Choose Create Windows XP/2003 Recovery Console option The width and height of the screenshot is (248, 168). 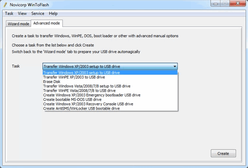coord(88,104)
